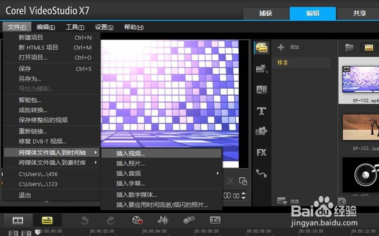Screen dimensions: 379x236
Task: Open the Transitions AB panel icon
Action: click(262, 90)
